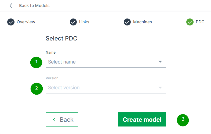Open the Back to Models link
The height and width of the screenshot is (134, 211).
(x=34, y=6)
